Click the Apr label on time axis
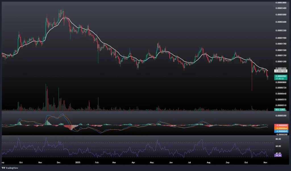This screenshot has width=291, height=171. [133, 162]
